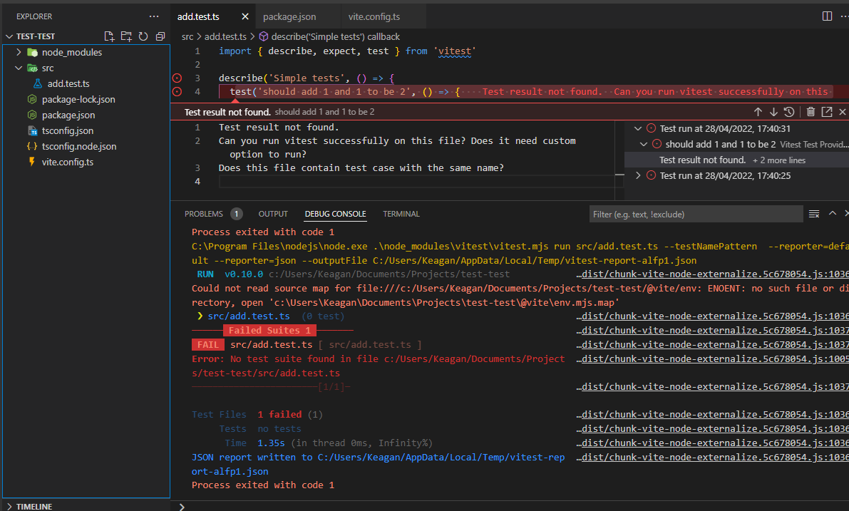Maximize the bottom panel
Viewport: 849px width, 511px height.
[832, 214]
